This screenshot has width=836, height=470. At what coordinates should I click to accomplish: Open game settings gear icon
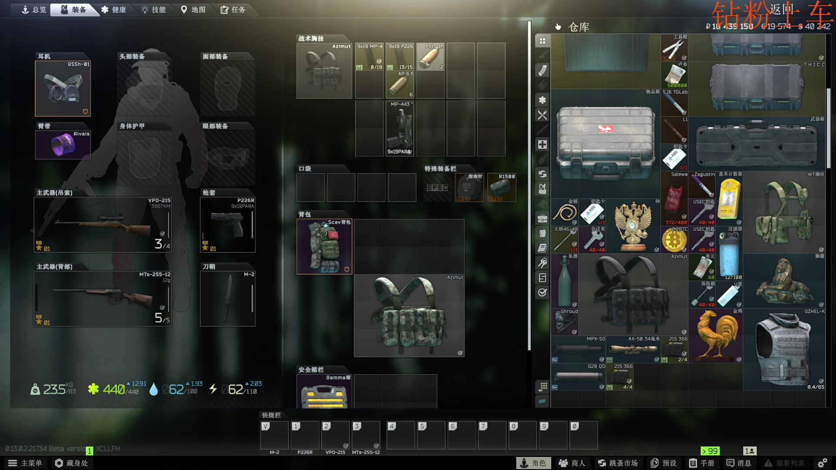823,463
